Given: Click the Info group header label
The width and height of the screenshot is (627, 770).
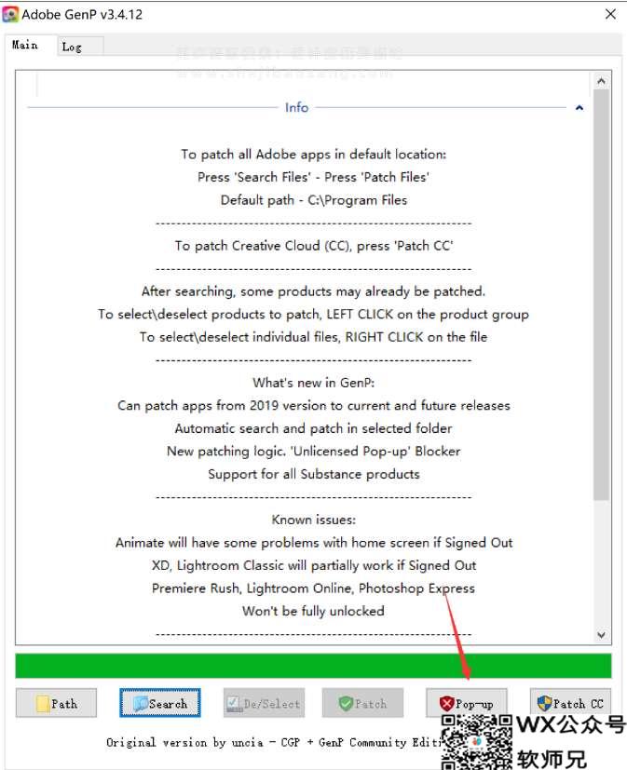Looking at the screenshot, I should click(297, 108).
